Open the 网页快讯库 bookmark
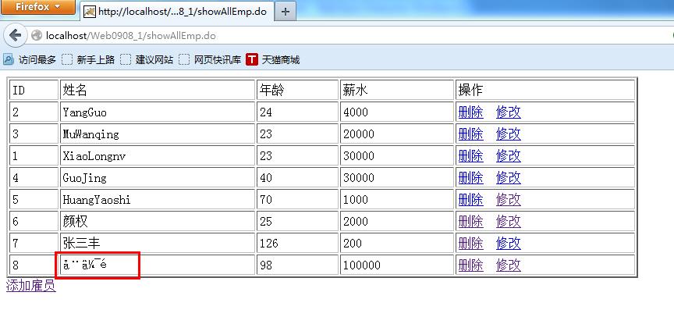674x317 pixels. coord(210,60)
